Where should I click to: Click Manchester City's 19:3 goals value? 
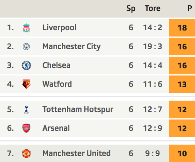point(153,46)
